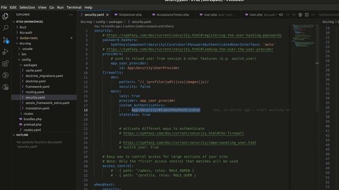The image size is (339, 190).
Task: Open editor more actions ellipsis
Action: (313, 15)
